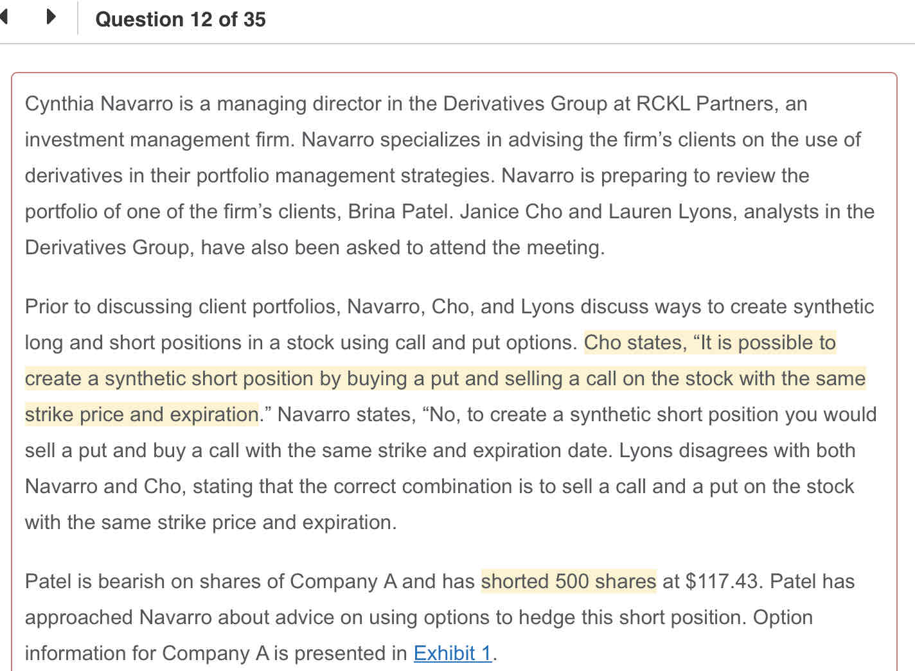Click the highlighted "shorted 500 shares" text
This screenshot has width=915, height=671.
coord(568,581)
